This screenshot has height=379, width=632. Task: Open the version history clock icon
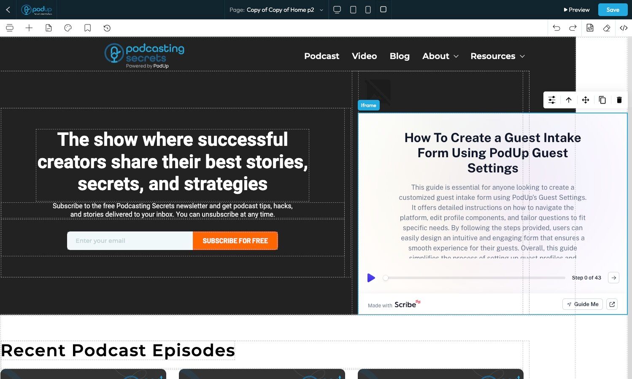coord(107,28)
